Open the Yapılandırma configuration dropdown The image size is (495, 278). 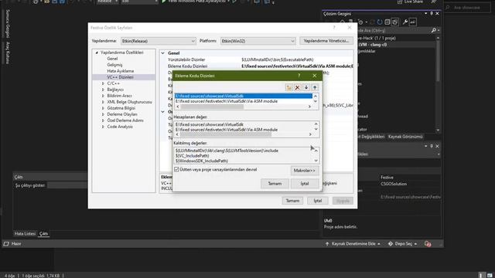tap(158, 41)
